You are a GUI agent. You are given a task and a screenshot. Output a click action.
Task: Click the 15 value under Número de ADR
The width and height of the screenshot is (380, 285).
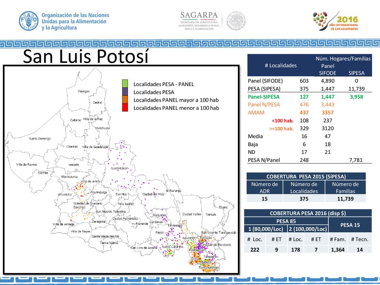pyautogui.click(x=265, y=199)
